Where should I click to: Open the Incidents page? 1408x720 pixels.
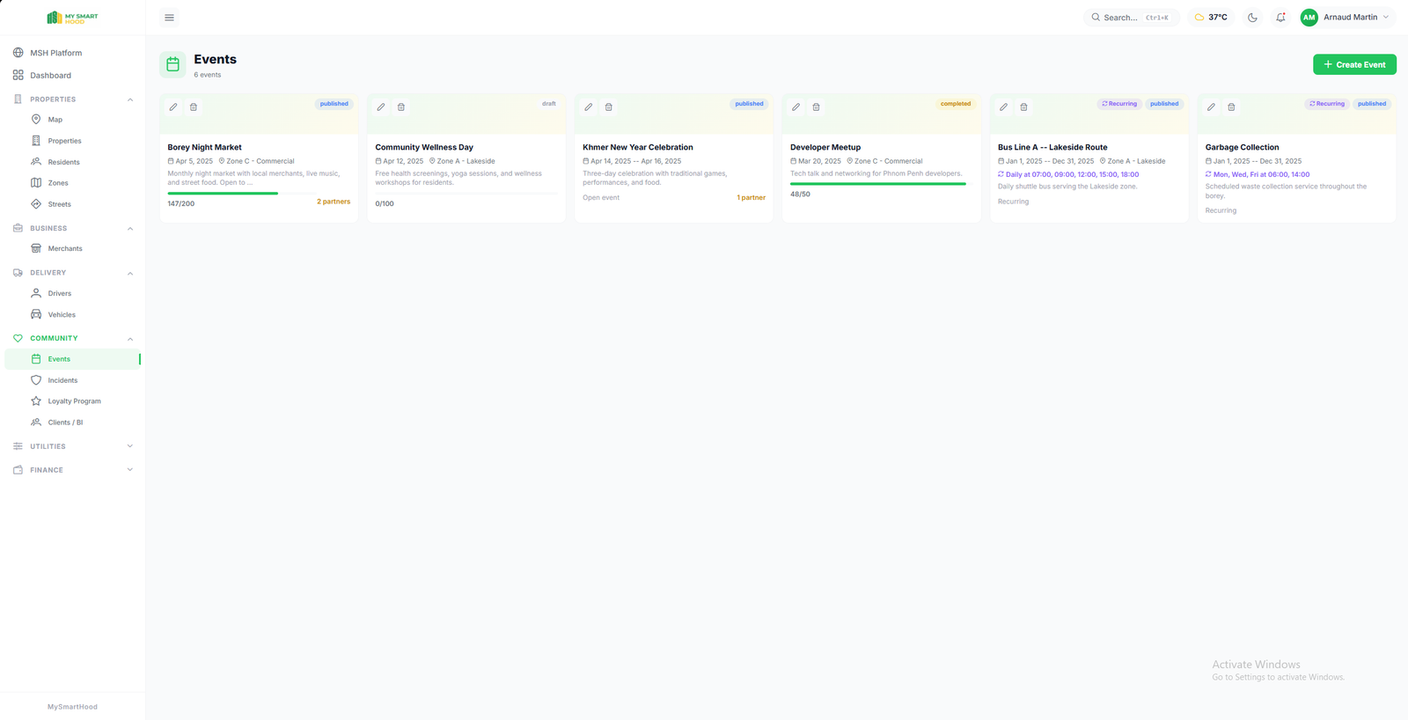(72, 380)
